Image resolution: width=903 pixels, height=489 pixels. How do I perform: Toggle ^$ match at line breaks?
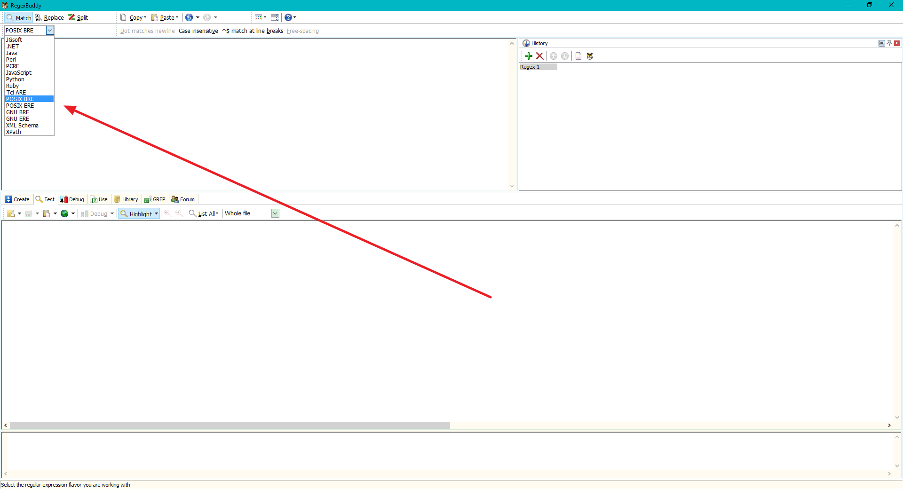pos(253,31)
